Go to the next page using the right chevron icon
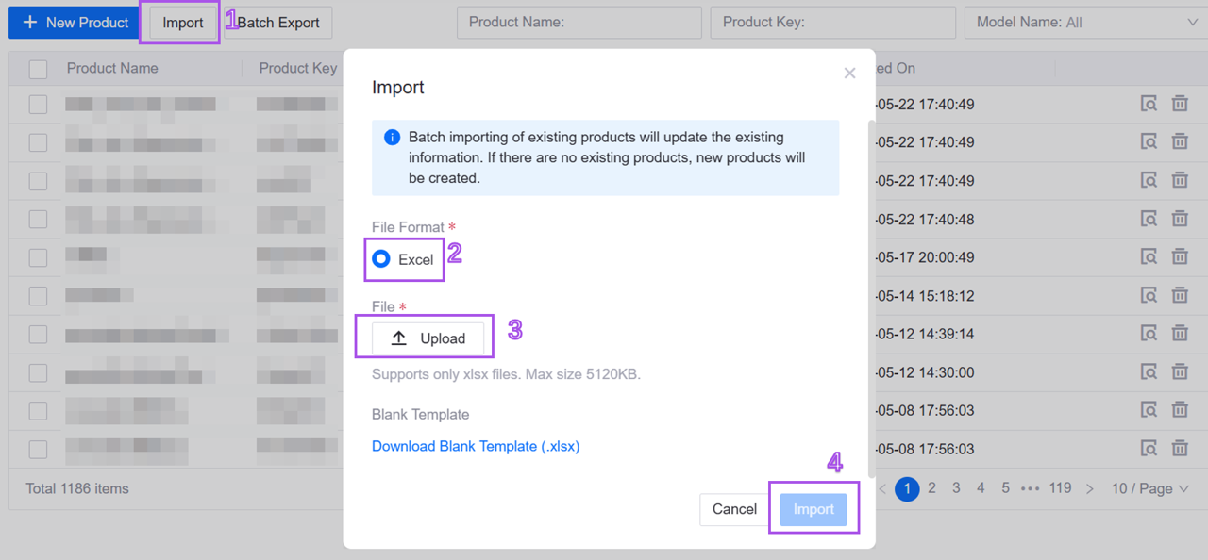The height and width of the screenshot is (560, 1208). click(1090, 488)
